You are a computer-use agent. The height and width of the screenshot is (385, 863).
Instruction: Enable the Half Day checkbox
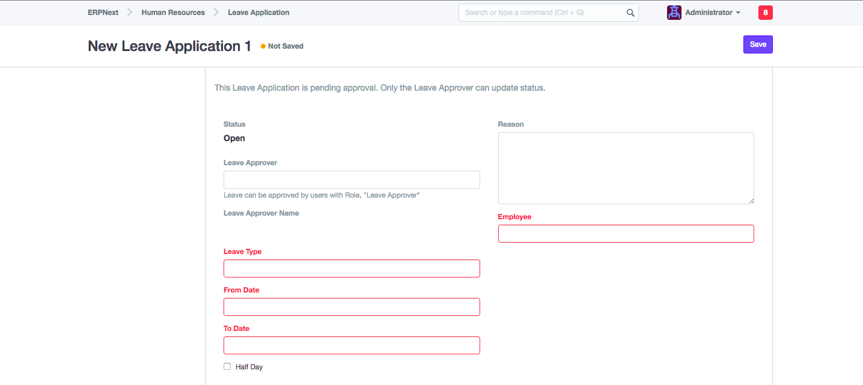[x=227, y=366]
